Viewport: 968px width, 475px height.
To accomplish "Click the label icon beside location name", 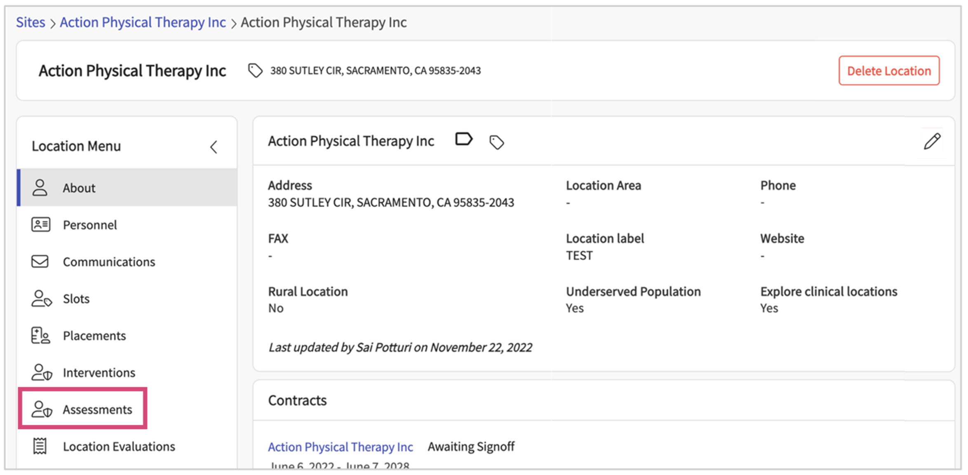I will [x=463, y=140].
